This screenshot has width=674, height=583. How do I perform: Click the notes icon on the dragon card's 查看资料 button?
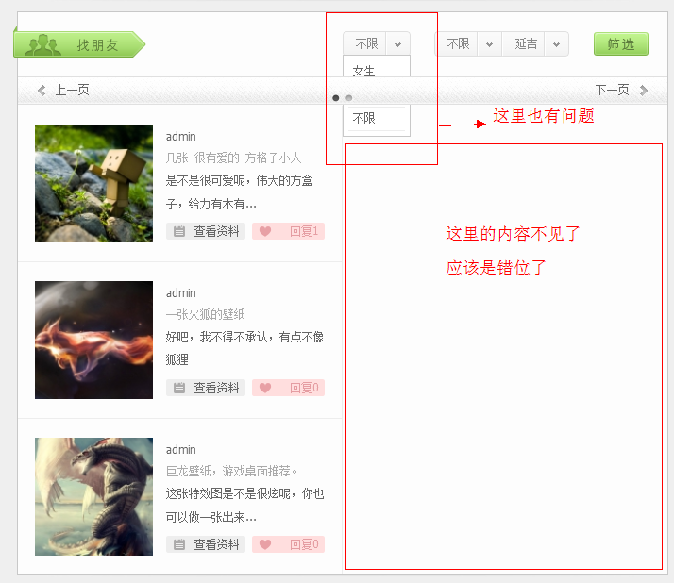click(x=178, y=544)
